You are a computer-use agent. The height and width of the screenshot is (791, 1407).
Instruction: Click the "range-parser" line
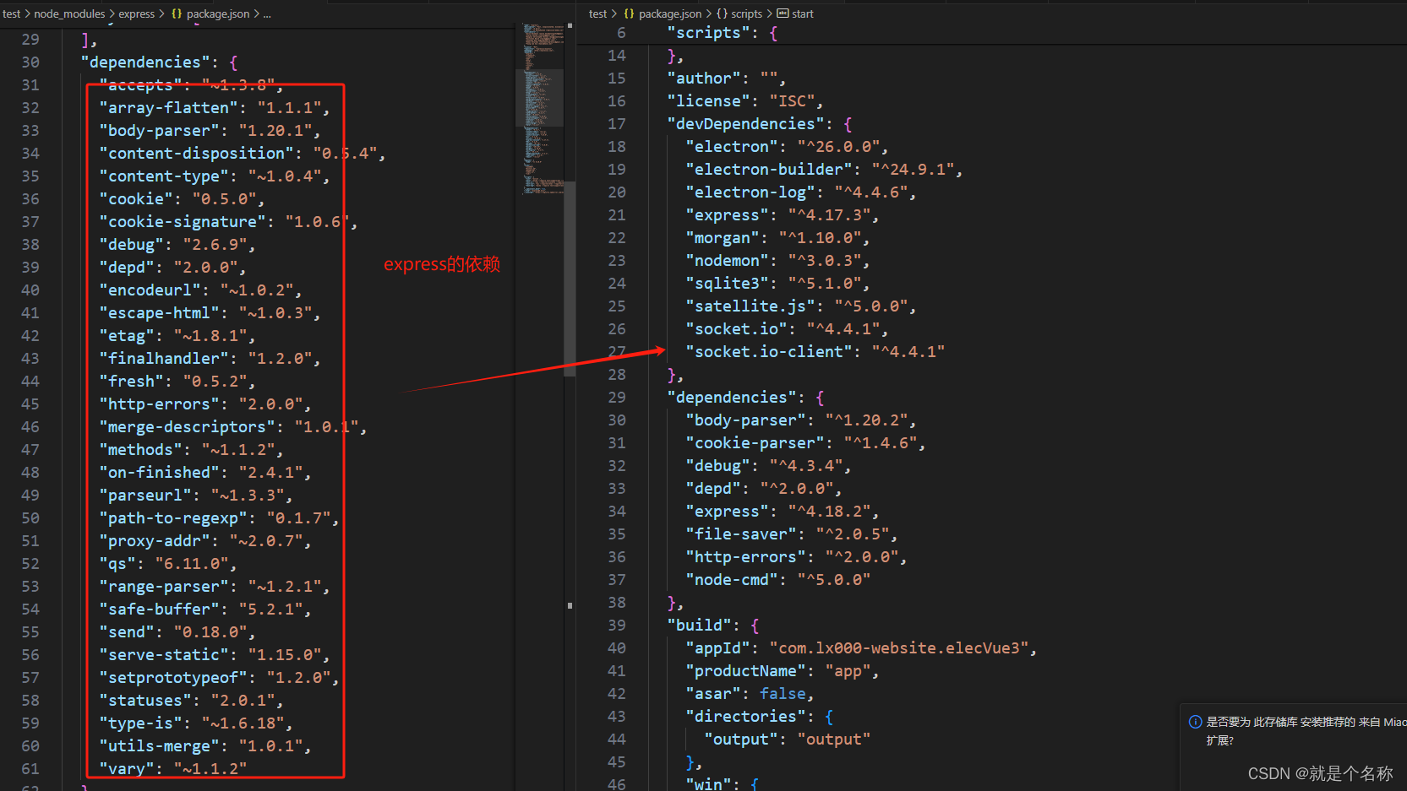coord(215,587)
